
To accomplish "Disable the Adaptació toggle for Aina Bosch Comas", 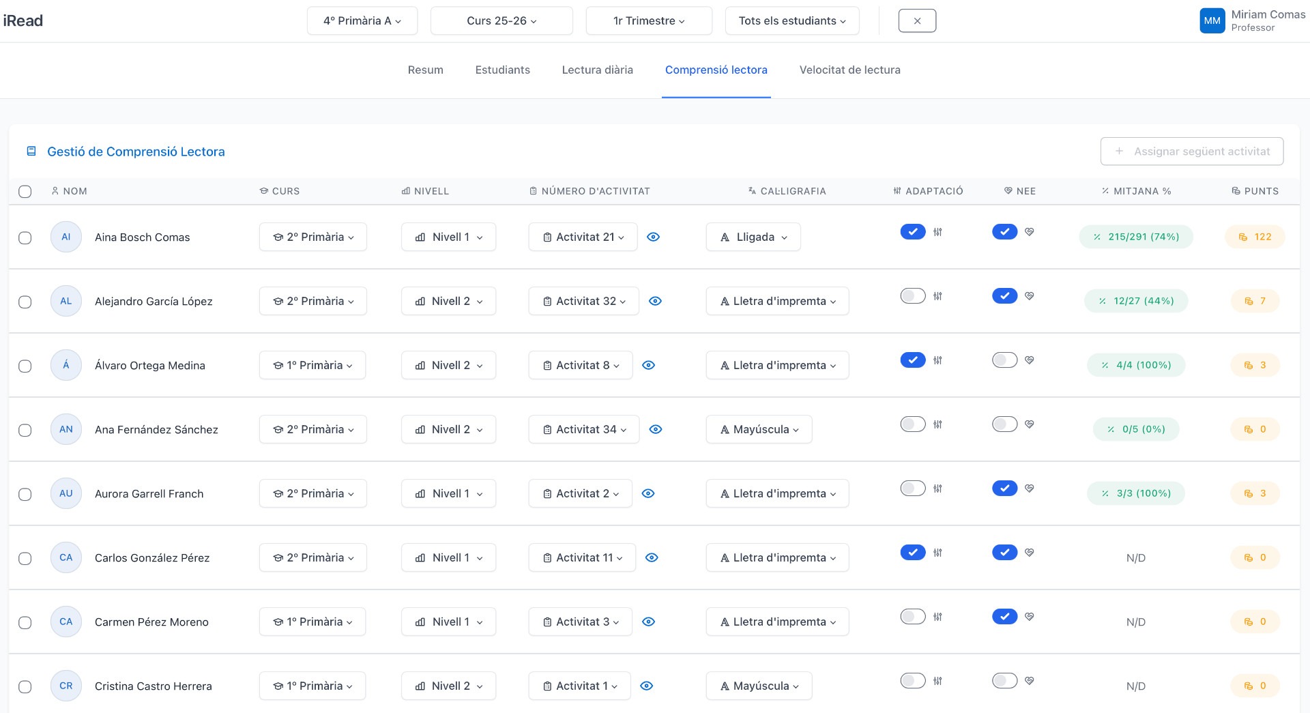I will tap(913, 232).
